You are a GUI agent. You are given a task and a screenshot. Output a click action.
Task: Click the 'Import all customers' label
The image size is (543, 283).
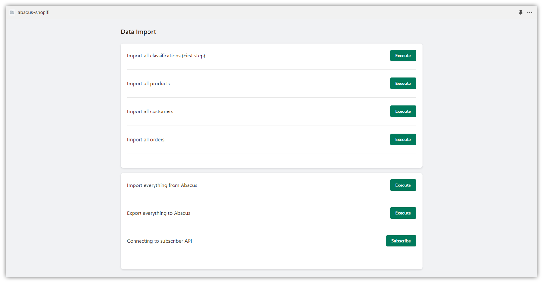pyautogui.click(x=150, y=111)
